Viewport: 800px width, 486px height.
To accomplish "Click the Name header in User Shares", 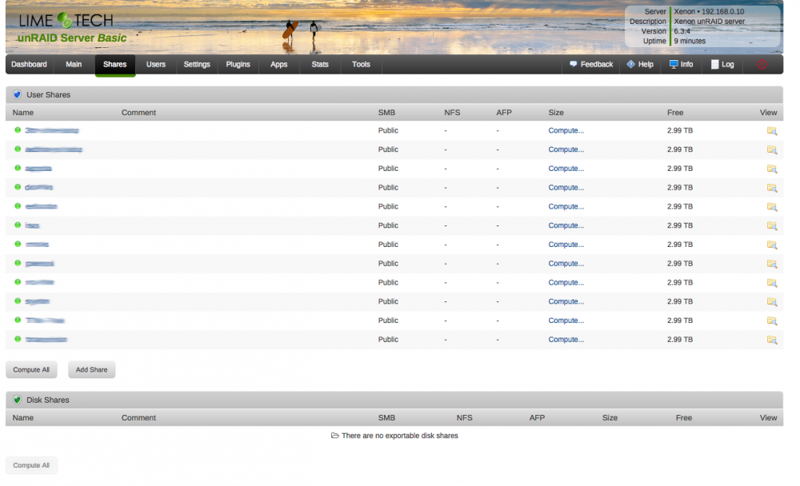I will coord(23,113).
